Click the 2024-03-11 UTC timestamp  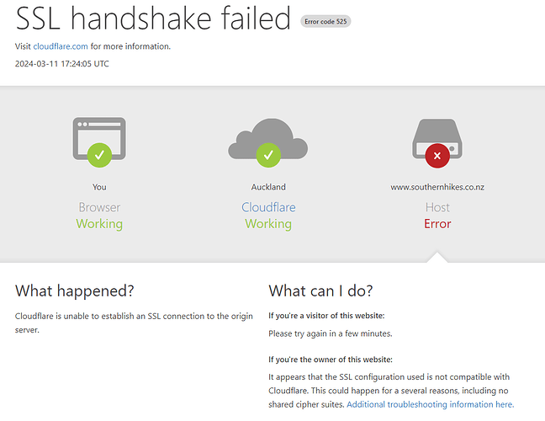pos(62,64)
